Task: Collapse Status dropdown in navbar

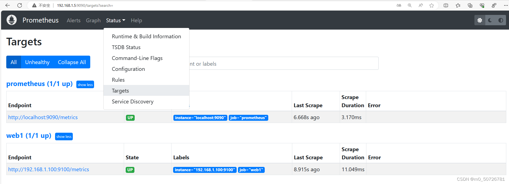Action: pos(116,20)
